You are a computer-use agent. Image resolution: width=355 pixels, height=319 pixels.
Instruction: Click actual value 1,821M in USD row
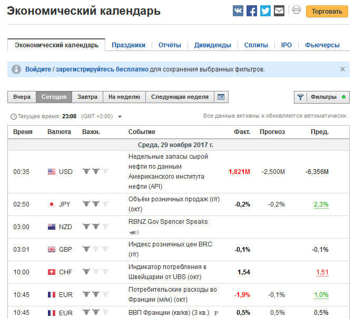[239, 172]
